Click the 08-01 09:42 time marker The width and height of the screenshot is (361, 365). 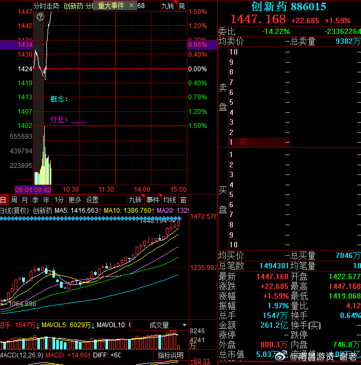tap(33, 190)
